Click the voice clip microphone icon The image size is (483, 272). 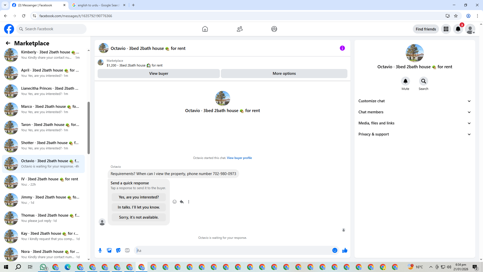[x=100, y=250]
